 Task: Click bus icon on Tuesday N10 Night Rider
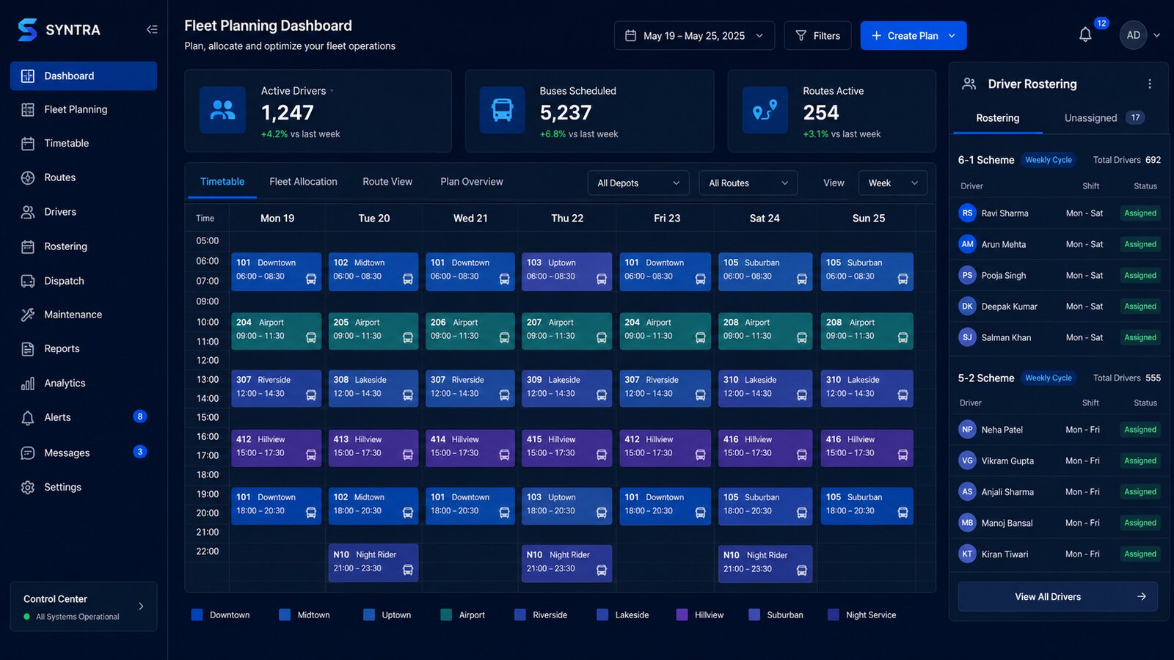[x=408, y=570]
